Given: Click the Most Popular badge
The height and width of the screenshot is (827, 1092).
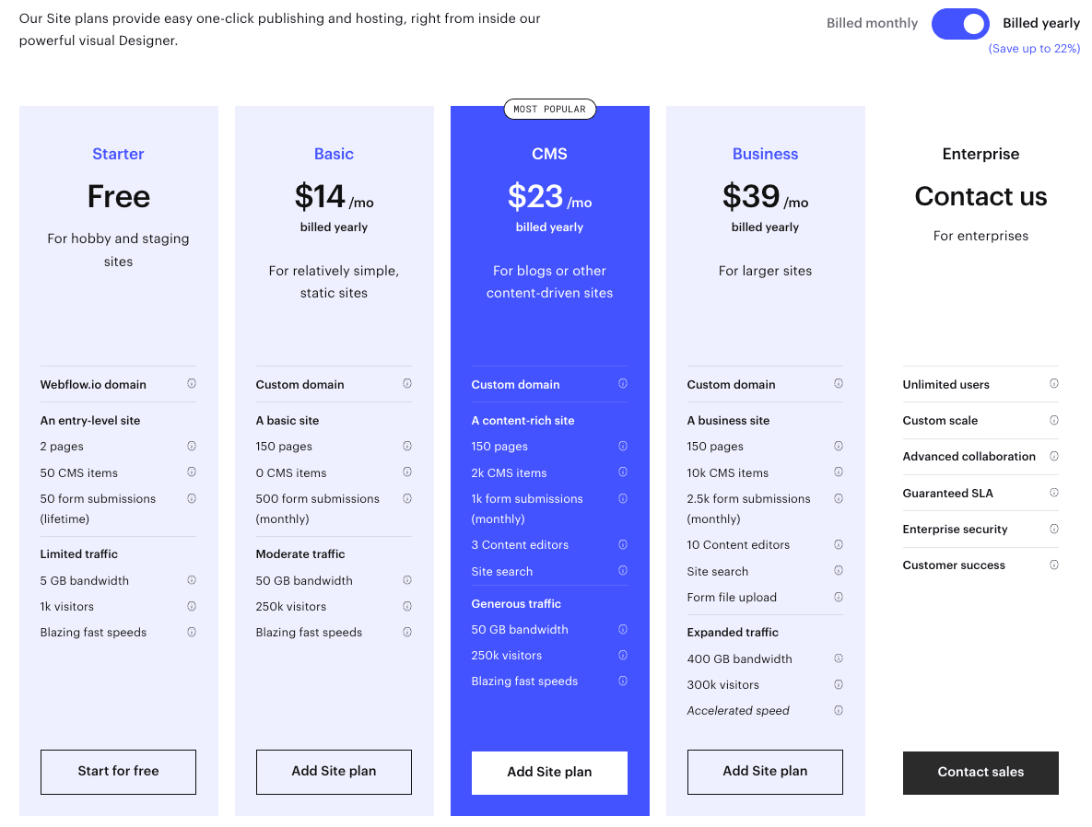Looking at the screenshot, I should [x=549, y=110].
